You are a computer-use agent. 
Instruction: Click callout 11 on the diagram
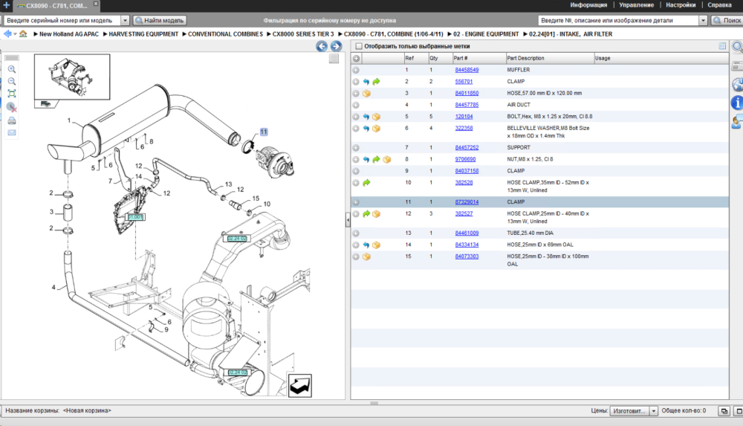coord(264,132)
